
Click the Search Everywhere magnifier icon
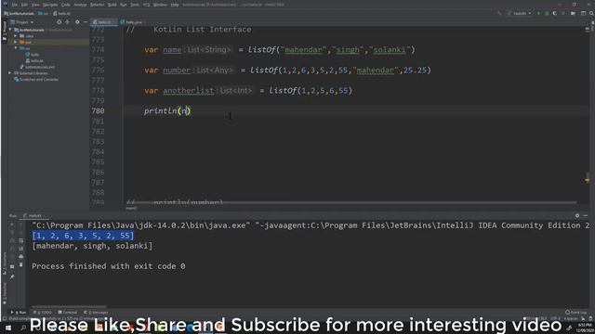click(591, 13)
